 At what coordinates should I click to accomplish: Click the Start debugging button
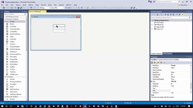(68, 8)
